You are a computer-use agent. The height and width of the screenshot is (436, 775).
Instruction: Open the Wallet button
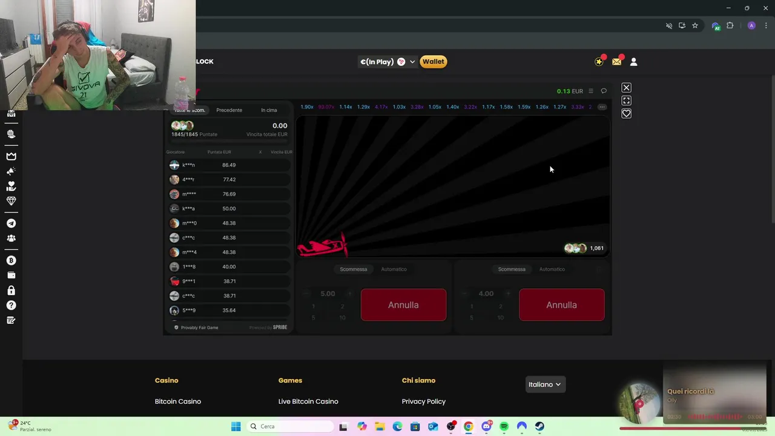[x=433, y=62]
